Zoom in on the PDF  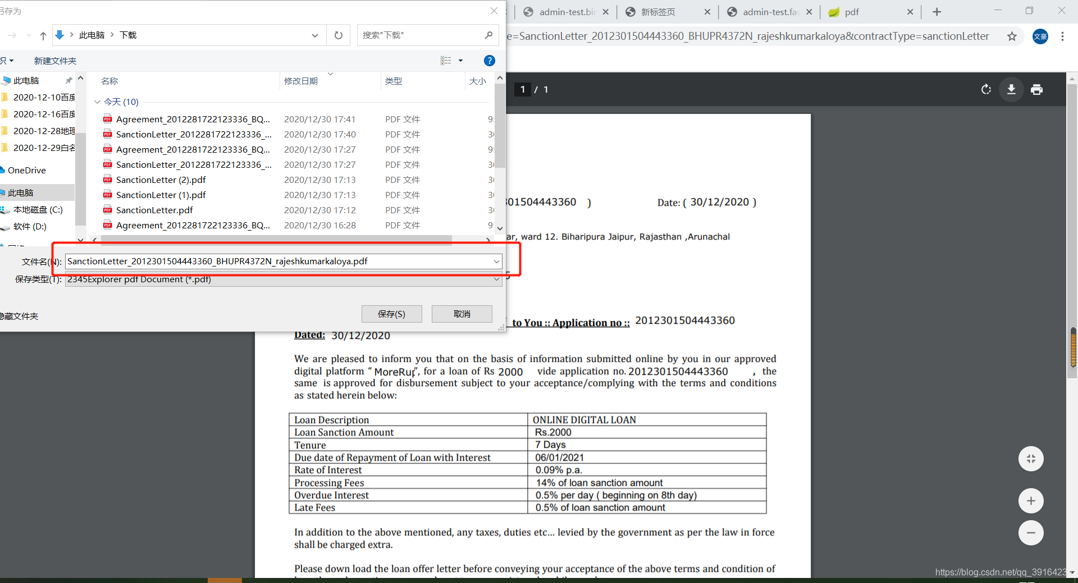click(1031, 501)
